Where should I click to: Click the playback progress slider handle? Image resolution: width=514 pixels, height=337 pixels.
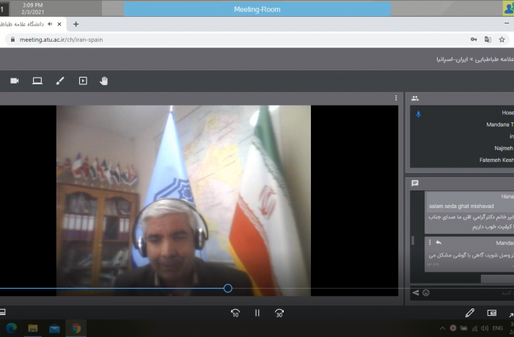[x=228, y=288]
